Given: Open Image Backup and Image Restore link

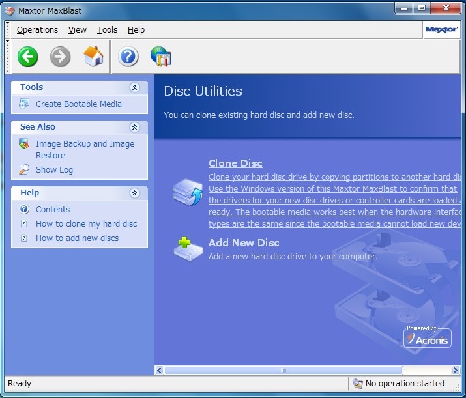Looking at the screenshot, I should (85, 149).
